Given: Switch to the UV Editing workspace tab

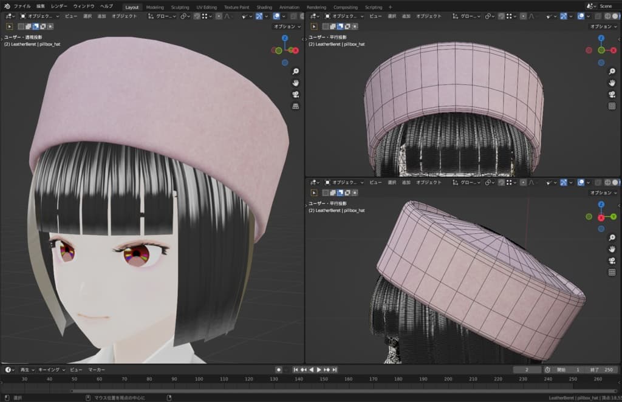Looking at the screenshot, I should (206, 7).
